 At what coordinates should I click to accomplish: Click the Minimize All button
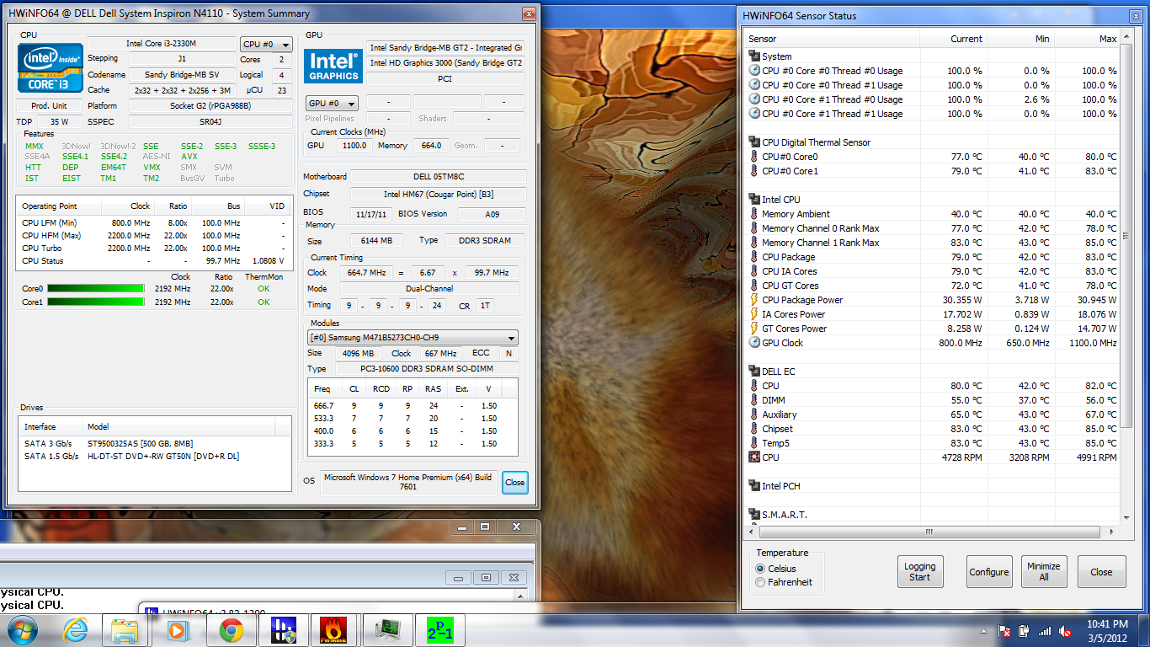click(1044, 572)
